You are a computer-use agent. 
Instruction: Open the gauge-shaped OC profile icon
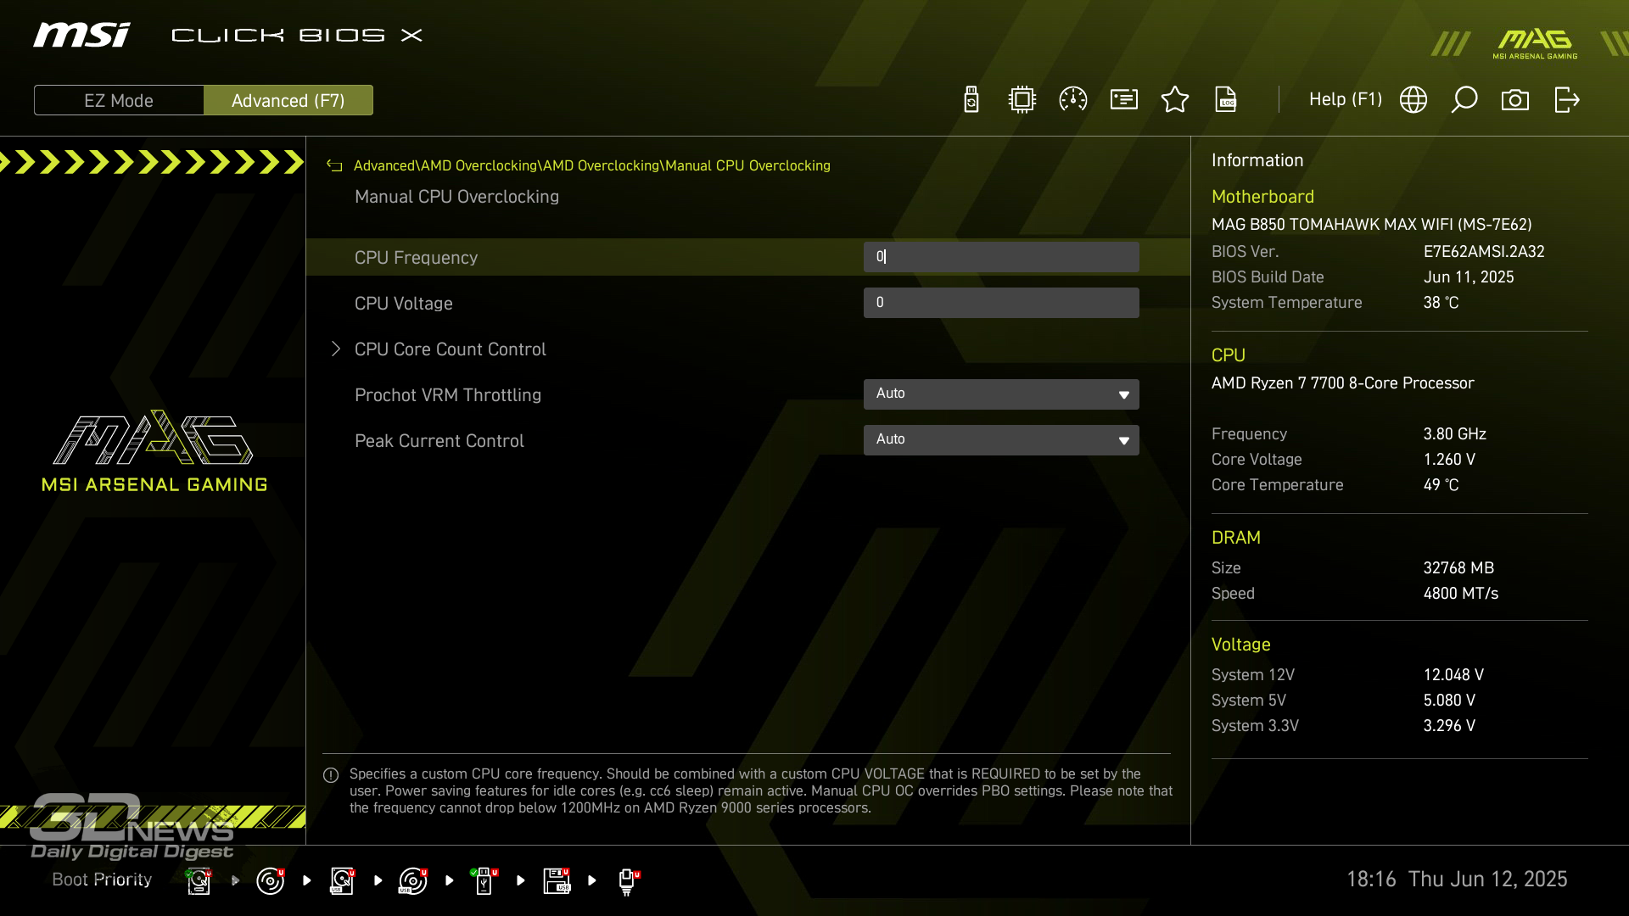pyautogui.click(x=1073, y=100)
